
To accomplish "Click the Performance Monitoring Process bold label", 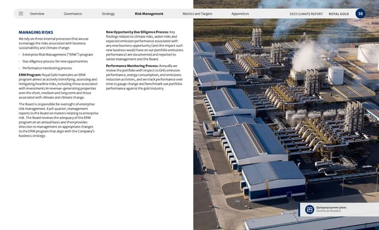I will (x=132, y=66).
